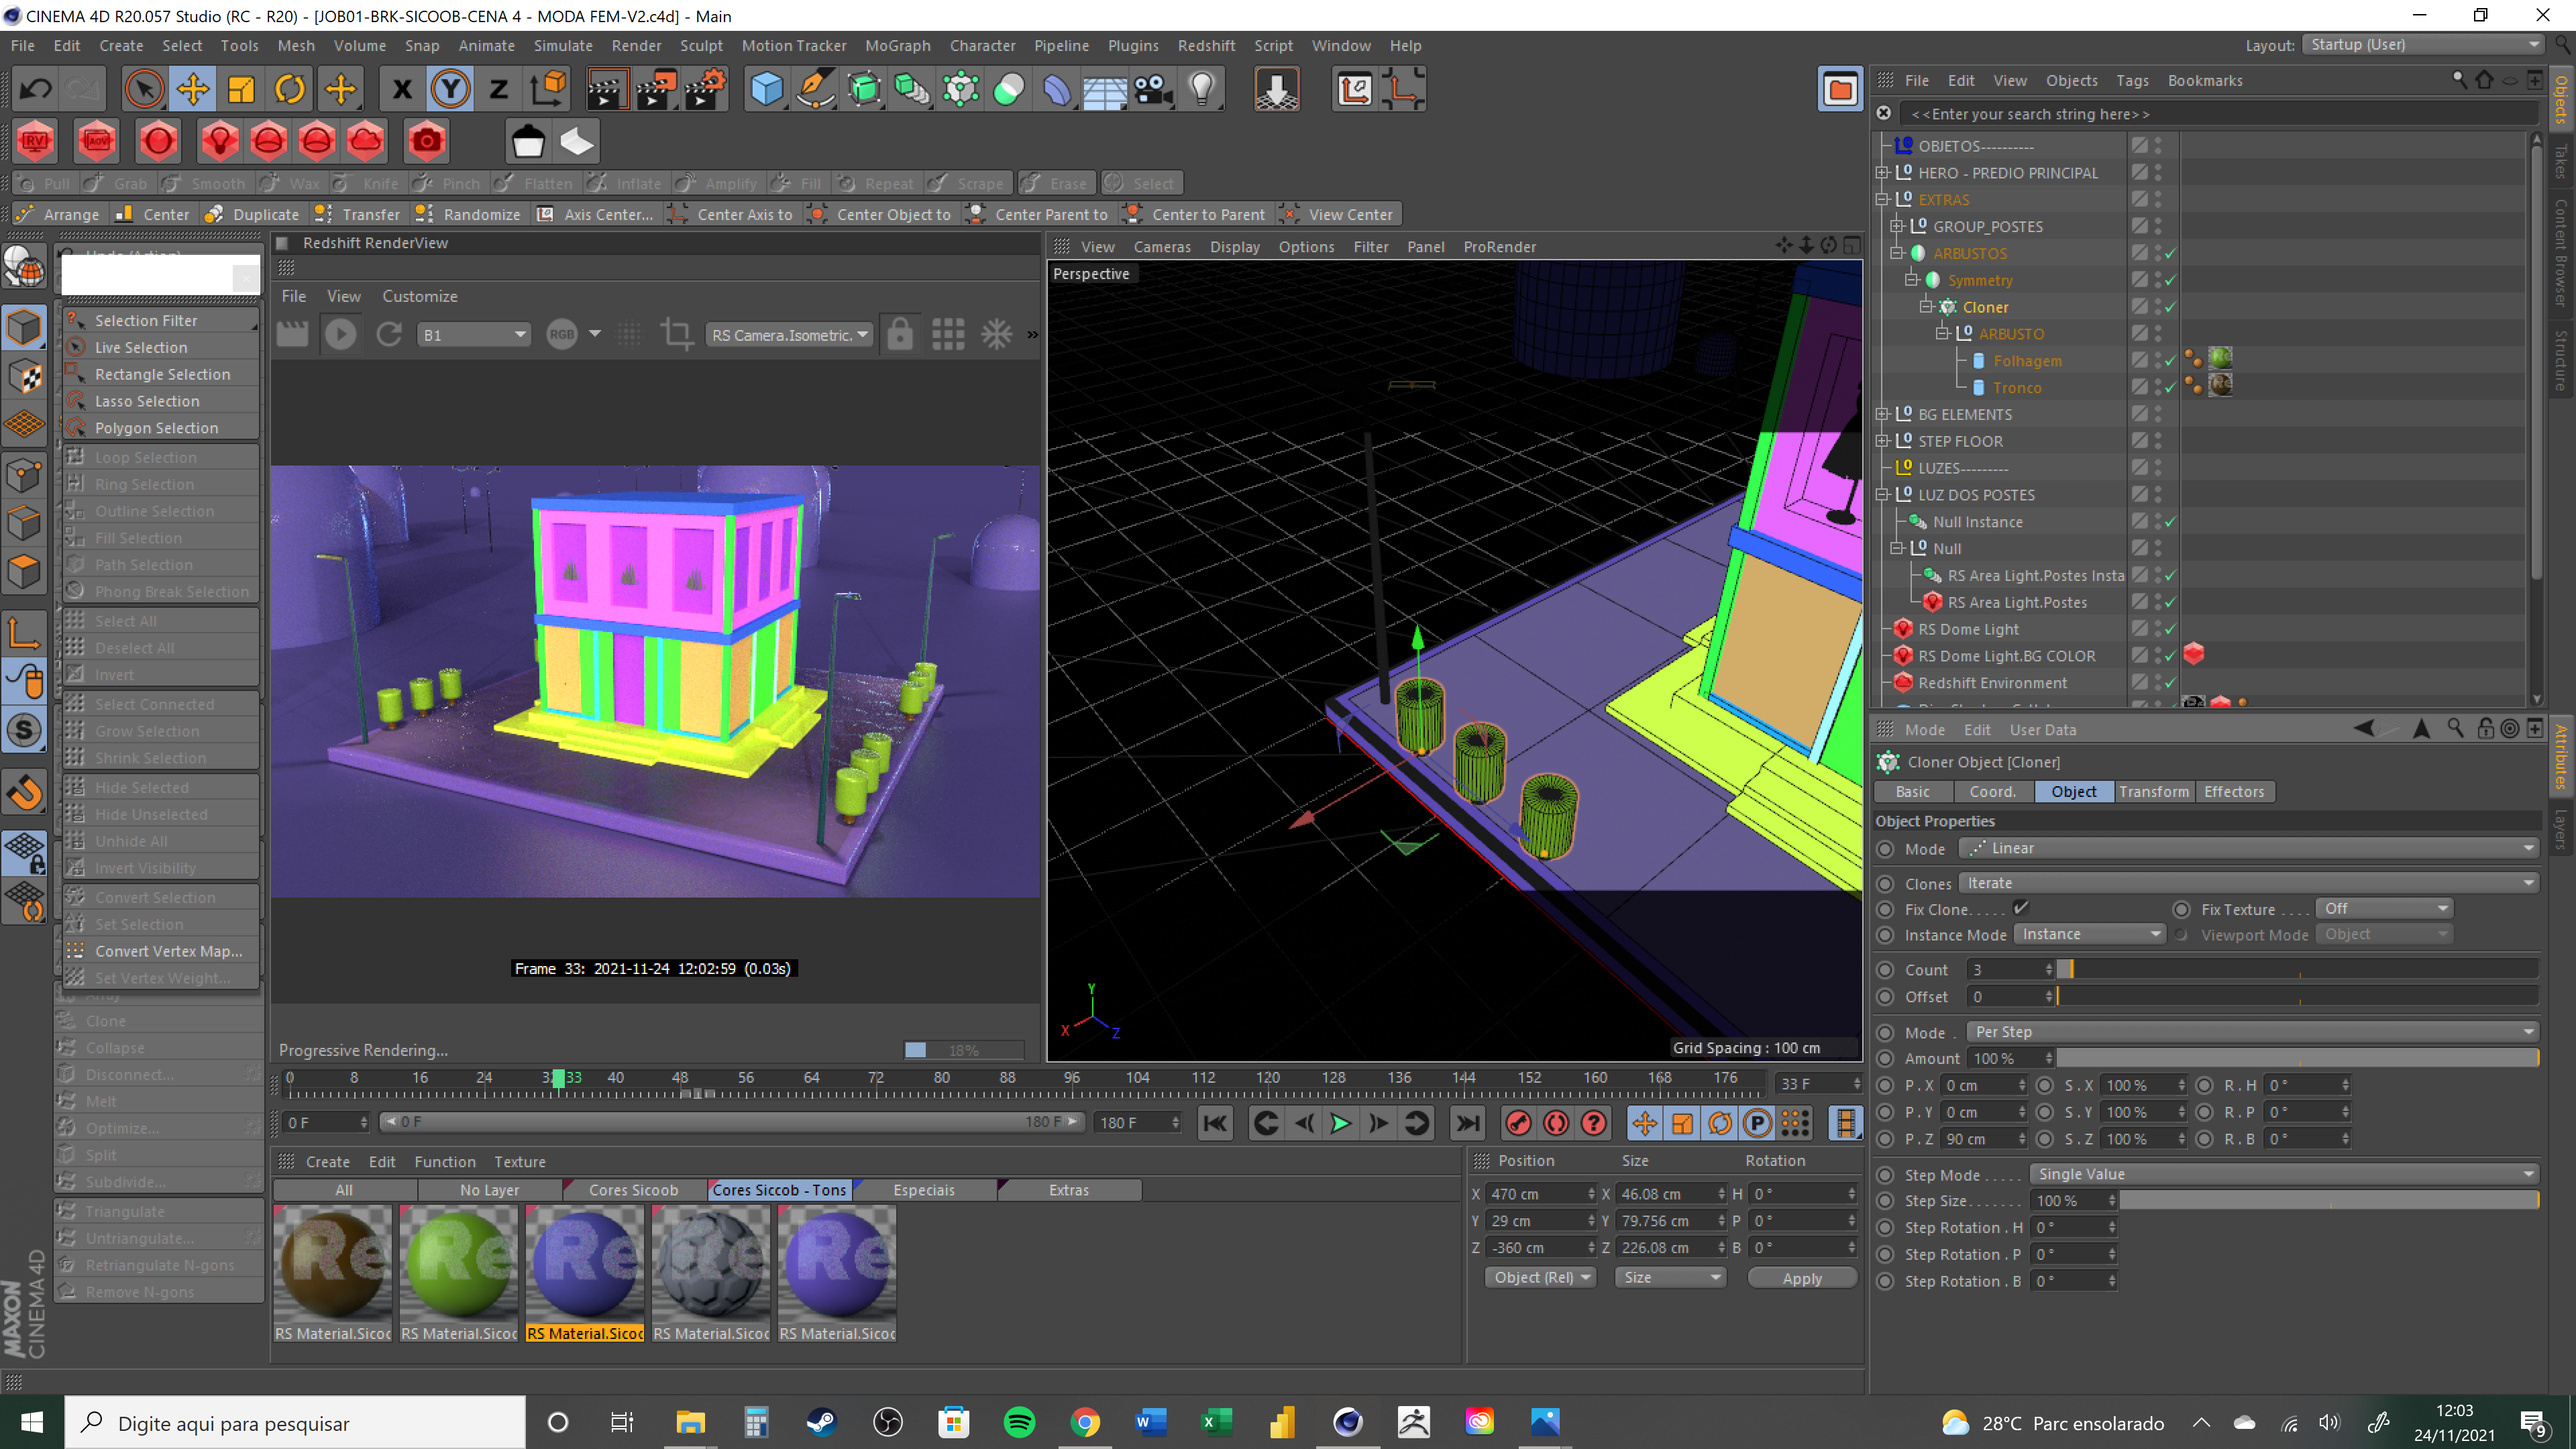Refresh the Redshift RenderView
This screenshot has height=1449, width=2576.
coord(389,335)
